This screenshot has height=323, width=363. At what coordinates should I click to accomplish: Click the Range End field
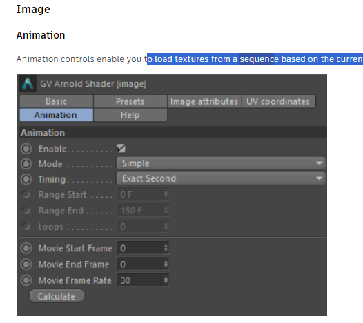coord(143,211)
